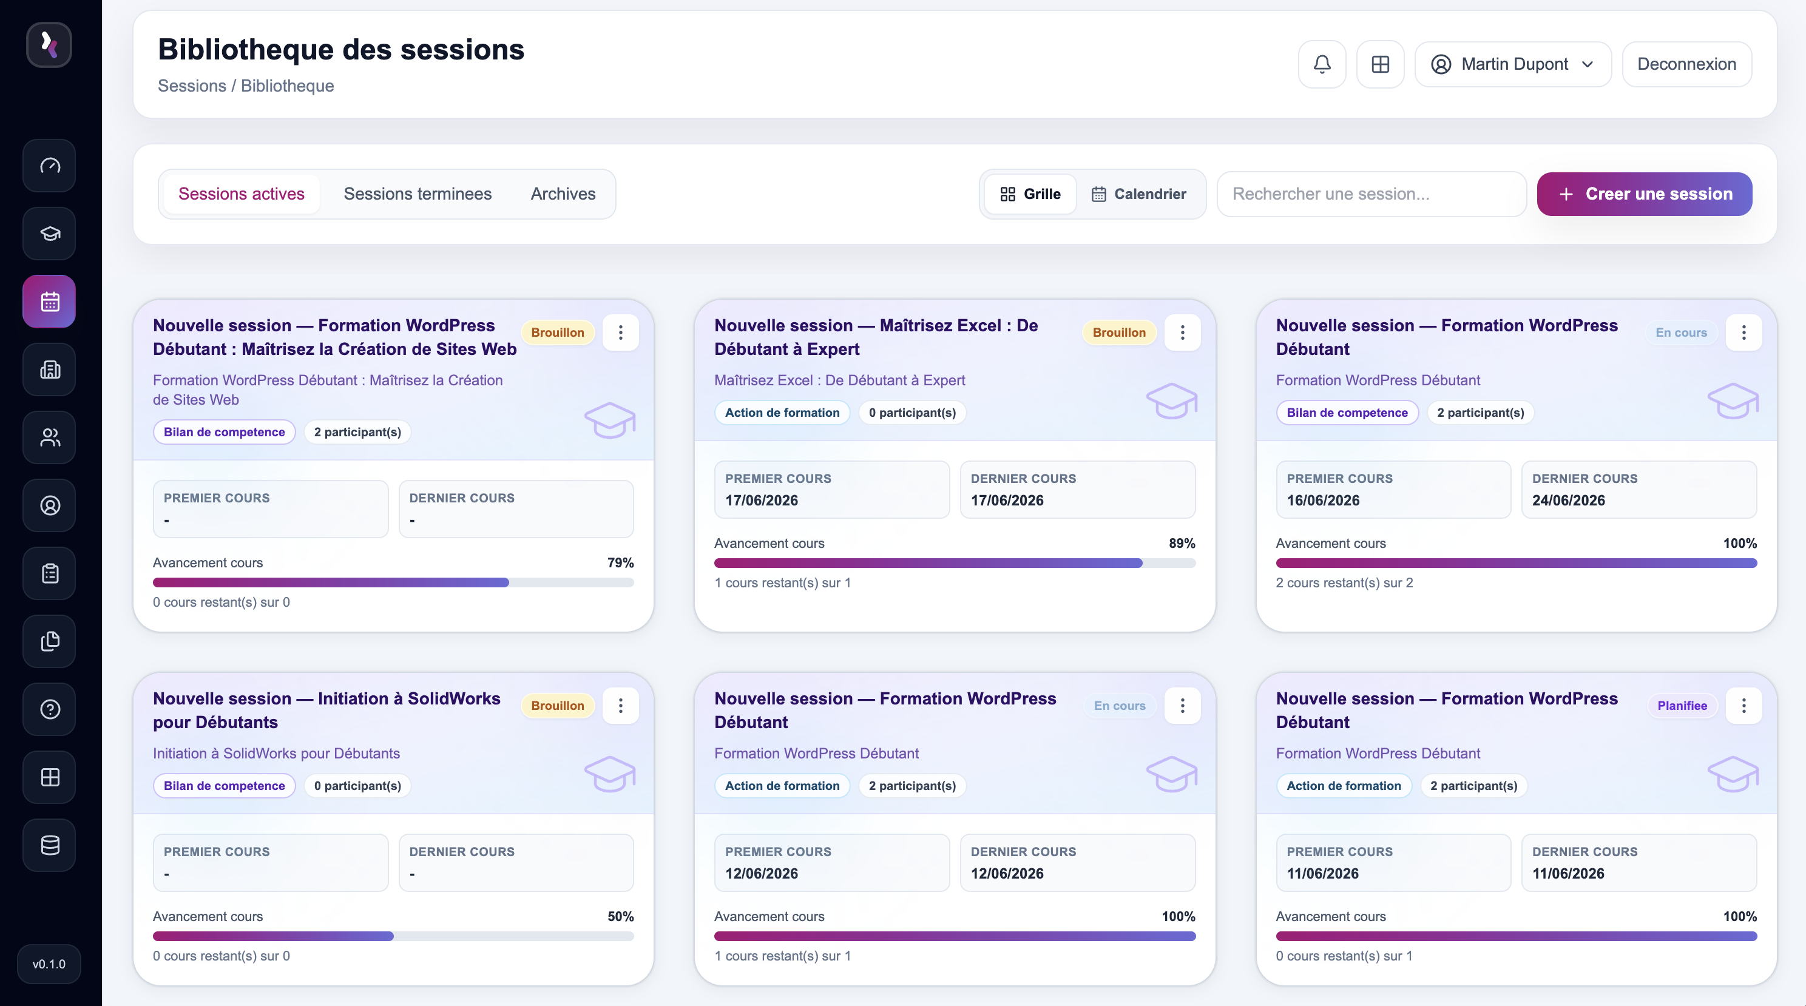Open the graduation cap formations icon in sidebar
Viewport: 1806px width, 1006px height.
(x=50, y=234)
